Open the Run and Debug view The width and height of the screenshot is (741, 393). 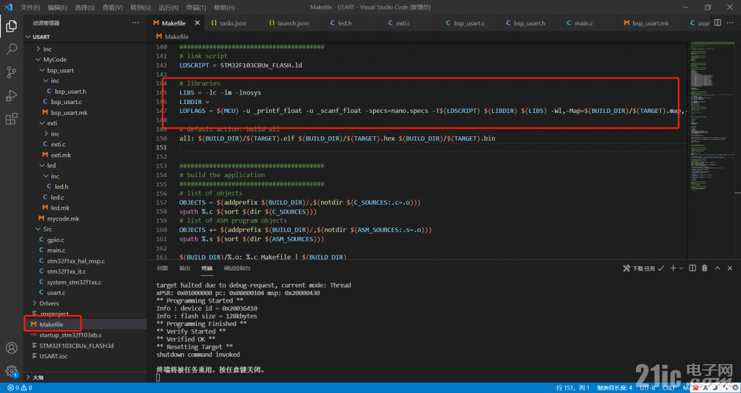(x=12, y=95)
